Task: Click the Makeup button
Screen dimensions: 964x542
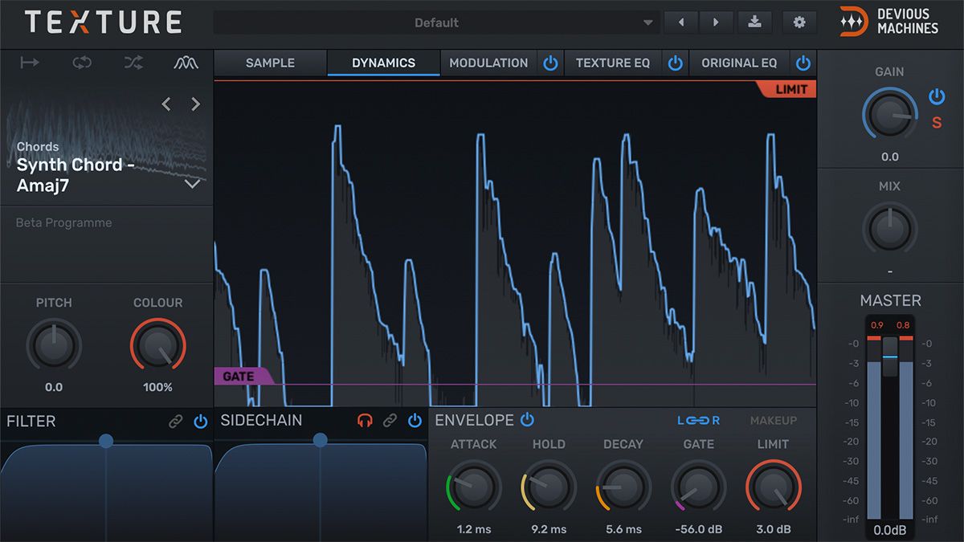Action: tap(774, 421)
